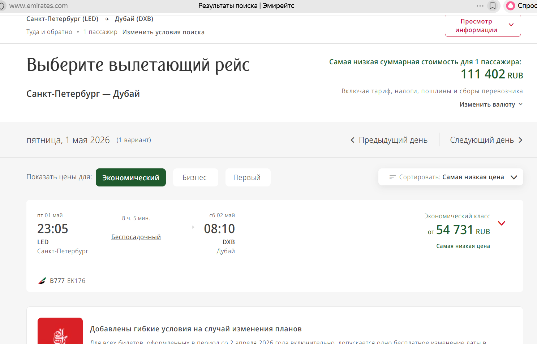Click the left chevron for previous day
Viewport: 537px width, 344px height.
(x=352, y=140)
